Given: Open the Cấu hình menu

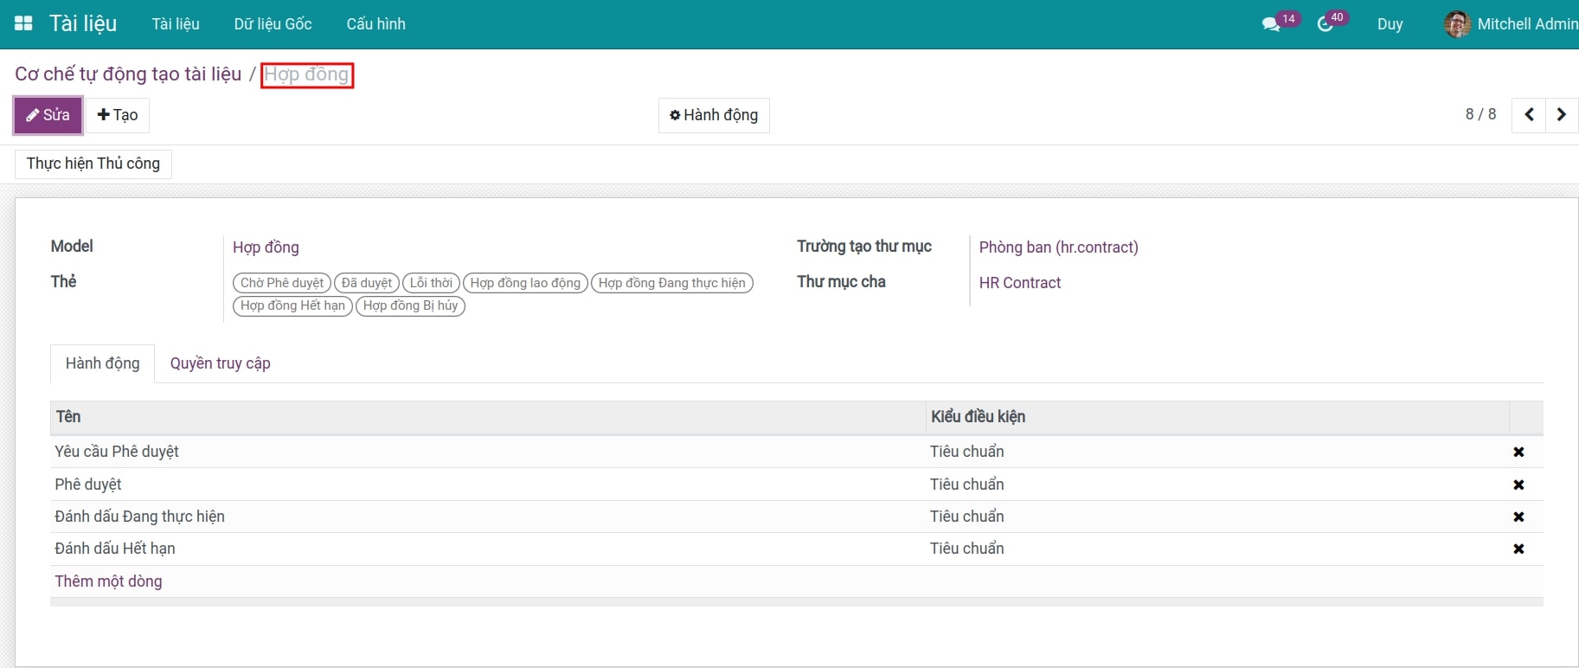Looking at the screenshot, I should point(375,24).
